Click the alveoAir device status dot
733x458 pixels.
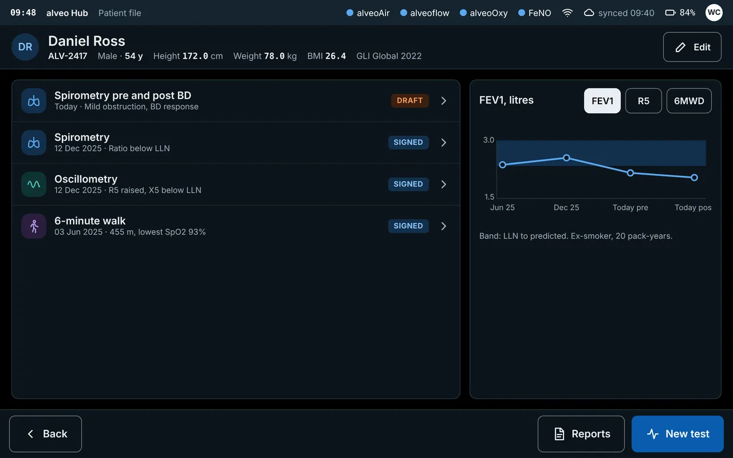click(x=350, y=13)
